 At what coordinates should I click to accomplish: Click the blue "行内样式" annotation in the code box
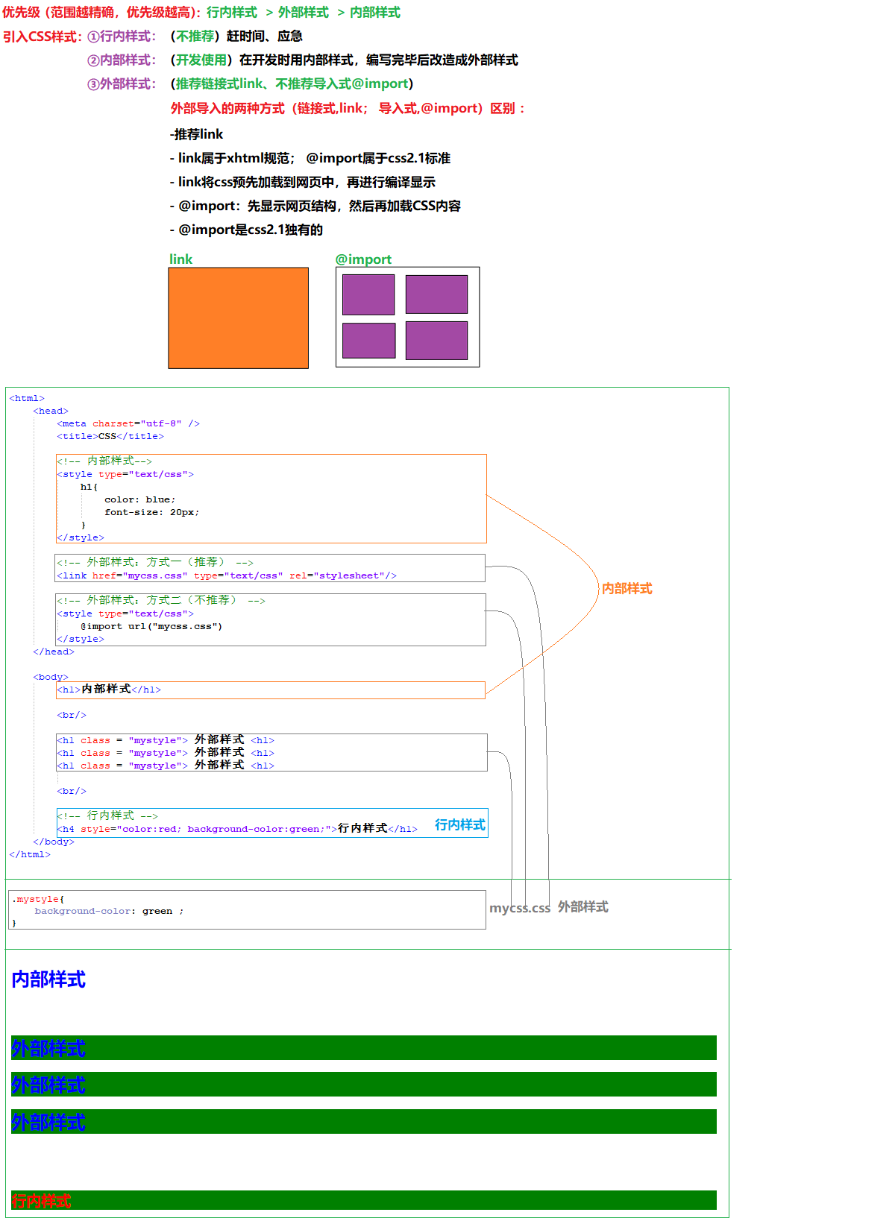(x=459, y=824)
